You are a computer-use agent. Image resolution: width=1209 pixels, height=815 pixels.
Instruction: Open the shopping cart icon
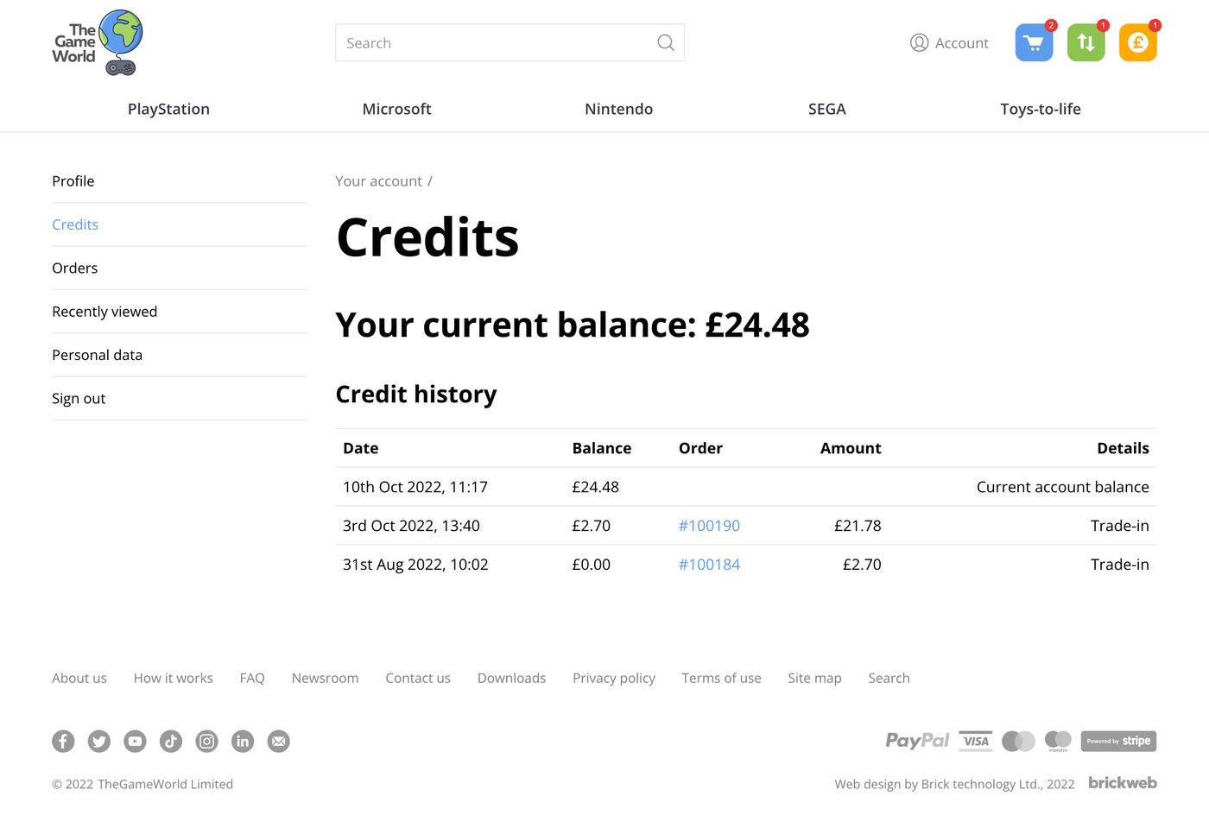(1034, 43)
